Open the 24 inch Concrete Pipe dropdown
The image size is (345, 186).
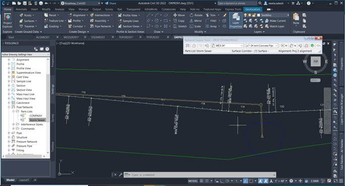click(262, 45)
